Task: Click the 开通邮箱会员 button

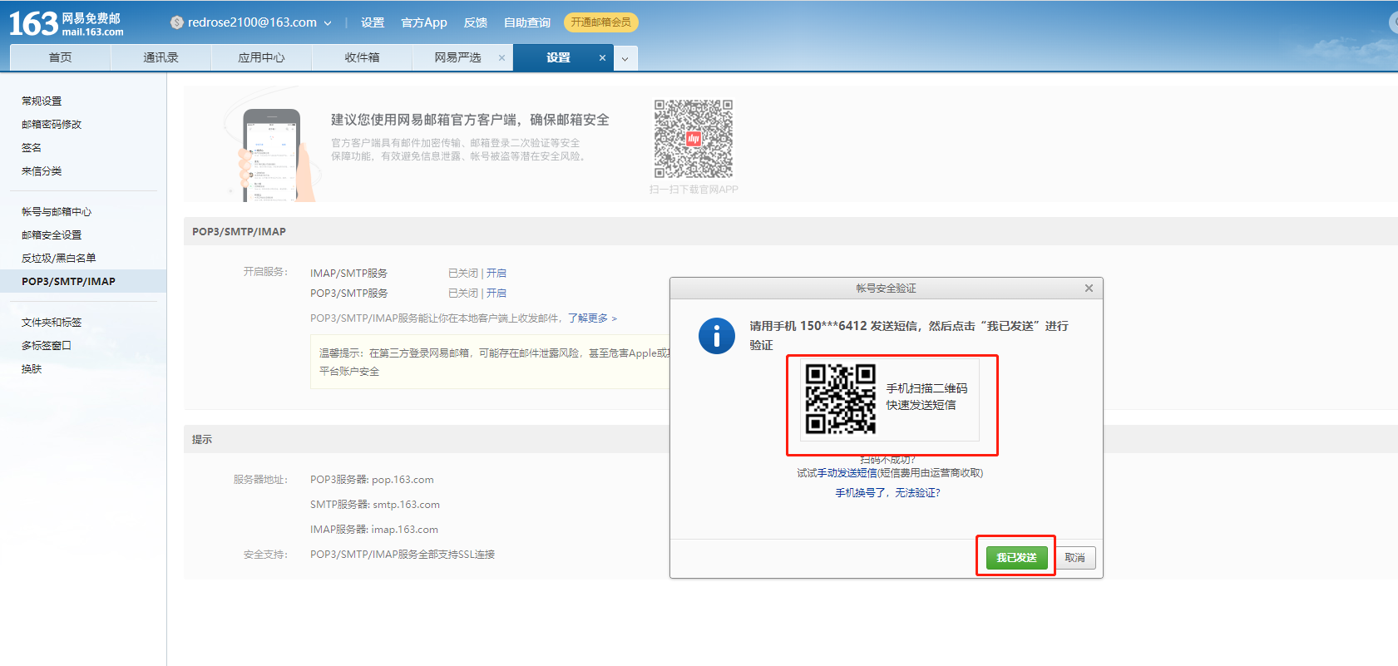Action: [600, 22]
